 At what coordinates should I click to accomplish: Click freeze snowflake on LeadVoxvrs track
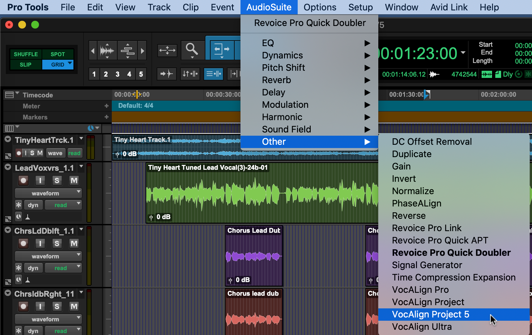pos(19,205)
